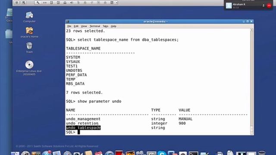Click the 'show parameter undo' command text
The image size is (276, 155).
click(x=99, y=102)
